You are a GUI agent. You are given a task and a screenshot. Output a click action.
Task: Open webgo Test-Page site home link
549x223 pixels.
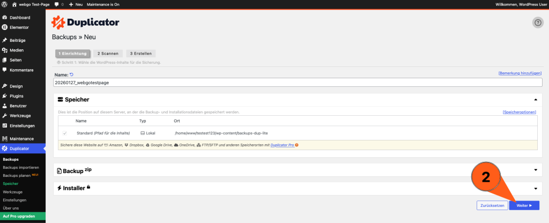pyautogui.click(x=31, y=4)
